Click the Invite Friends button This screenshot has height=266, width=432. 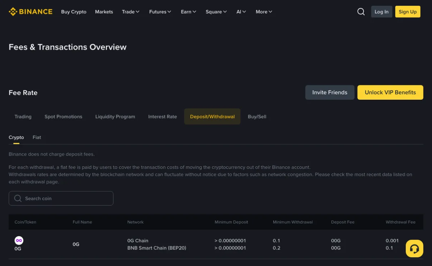point(330,93)
